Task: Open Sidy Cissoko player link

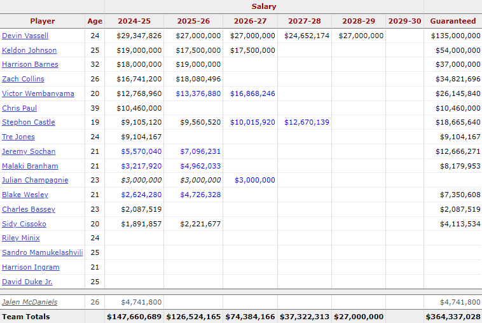Action: pyautogui.click(x=24, y=224)
